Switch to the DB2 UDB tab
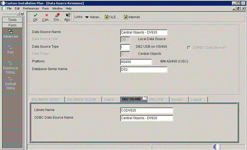Screen dimensions: 247x150 point(158,100)
